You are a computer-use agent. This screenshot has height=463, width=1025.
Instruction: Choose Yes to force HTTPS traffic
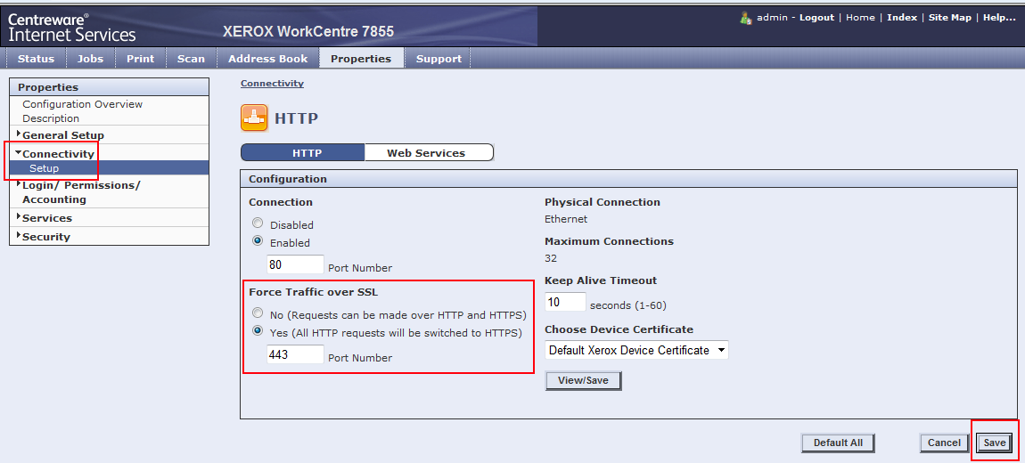pyautogui.click(x=258, y=331)
